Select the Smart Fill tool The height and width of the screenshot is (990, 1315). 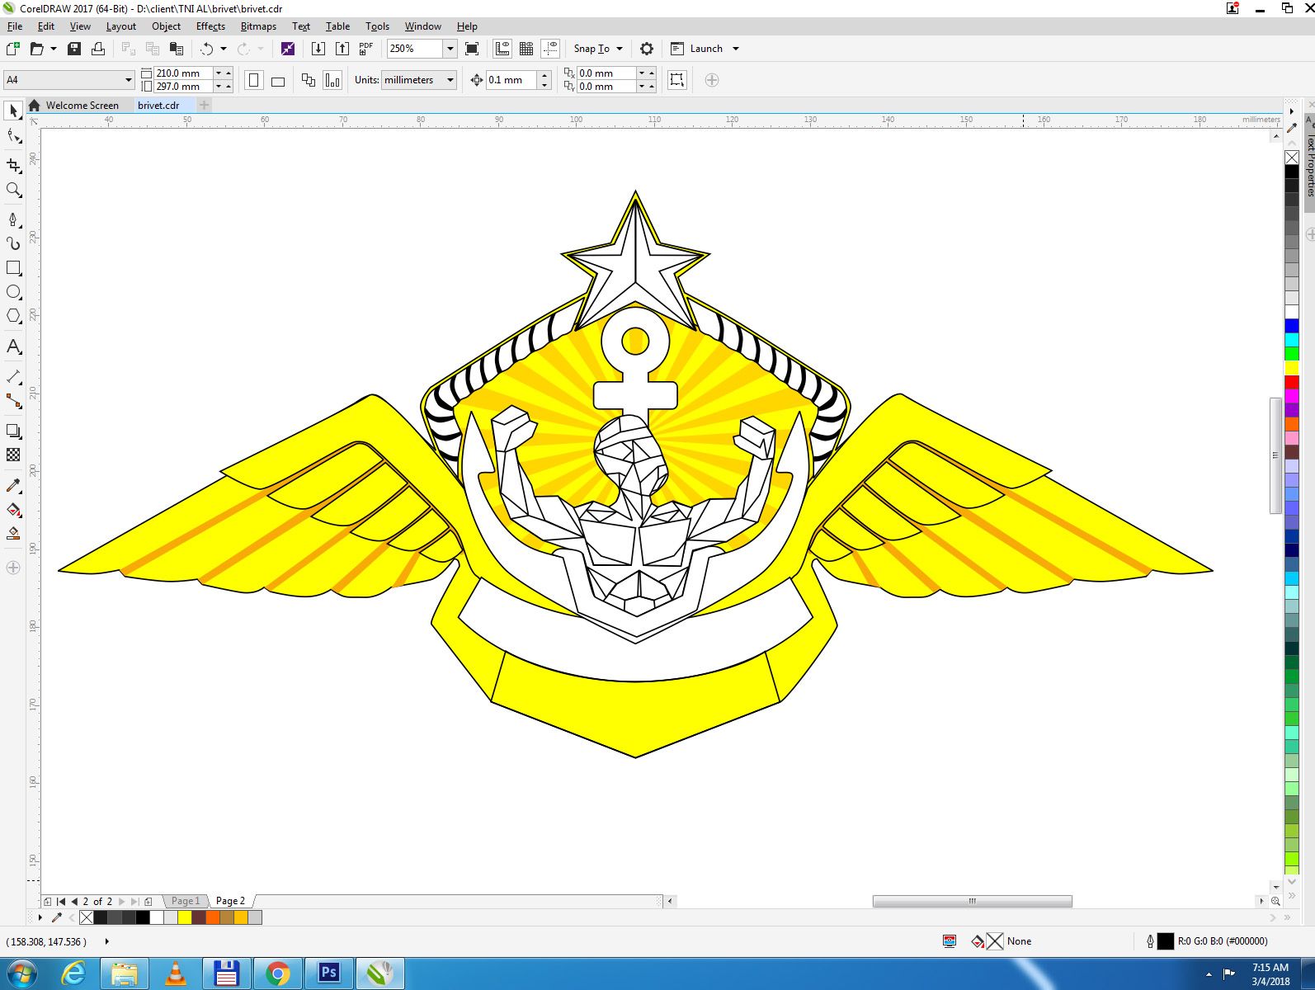13,533
